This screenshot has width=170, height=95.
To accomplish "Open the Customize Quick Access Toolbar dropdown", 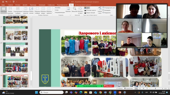I will pyautogui.click(x=16, y=2).
